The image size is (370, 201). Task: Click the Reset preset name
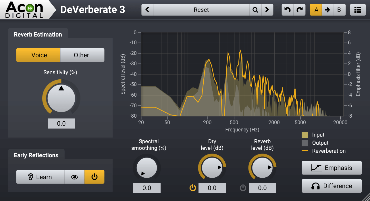201,9
